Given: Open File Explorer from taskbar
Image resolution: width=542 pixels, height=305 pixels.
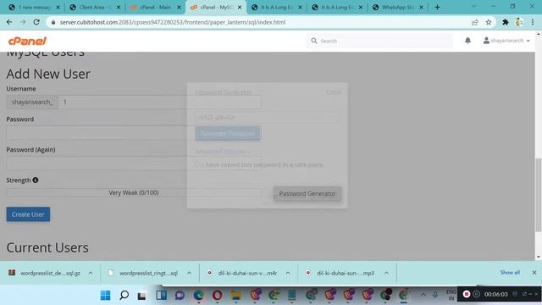Looking at the screenshot, I should [236, 295].
